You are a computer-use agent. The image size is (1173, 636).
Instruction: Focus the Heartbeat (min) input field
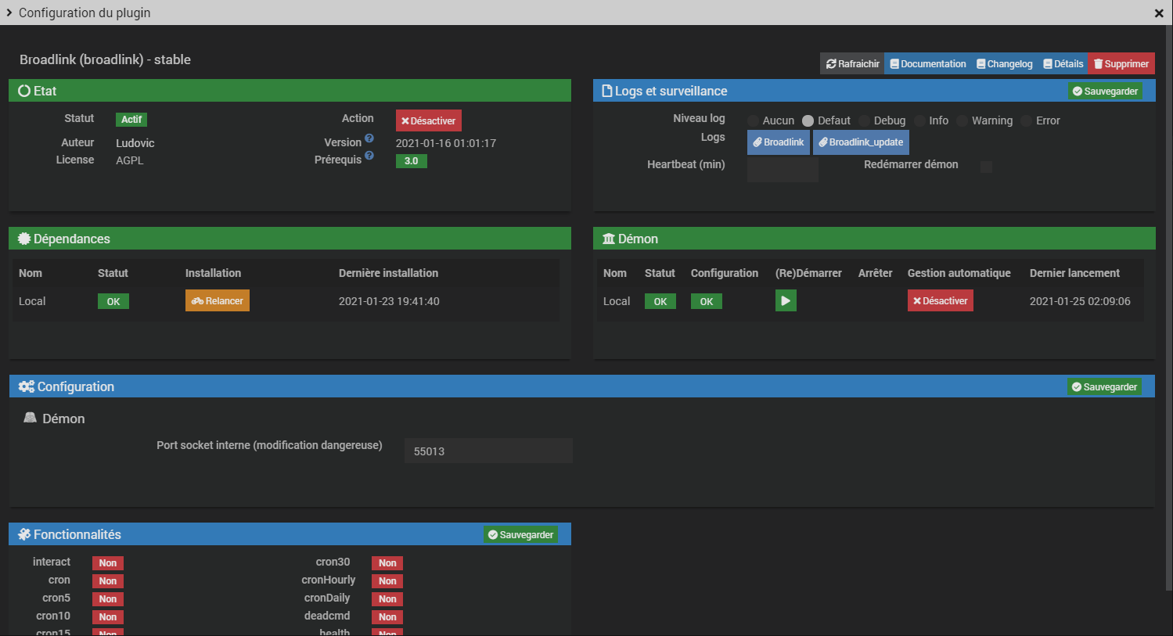point(783,168)
